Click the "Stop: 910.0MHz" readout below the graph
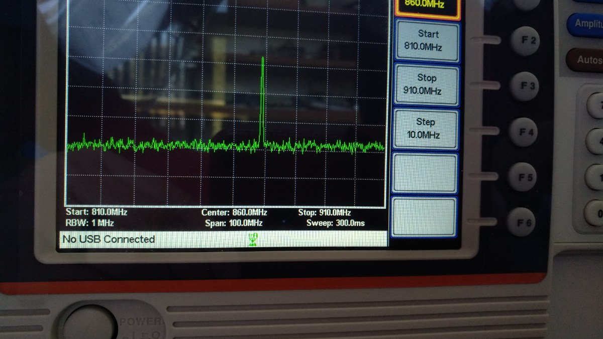603x339 pixels. coord(324,212)
